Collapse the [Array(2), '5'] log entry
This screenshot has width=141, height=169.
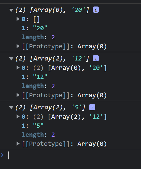coord(11,108)
